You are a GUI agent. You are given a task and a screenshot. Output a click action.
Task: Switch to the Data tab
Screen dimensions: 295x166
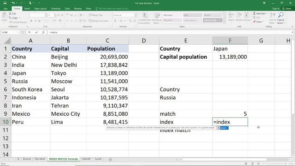[67, 9]
